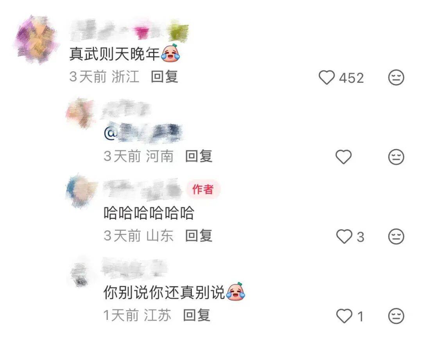Dislike the Jiangsu reply from 1天前
The image size is (422, 350).
click(x=396, y=316)
